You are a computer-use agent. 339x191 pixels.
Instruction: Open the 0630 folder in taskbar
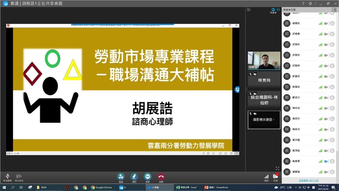coord(48,188)
